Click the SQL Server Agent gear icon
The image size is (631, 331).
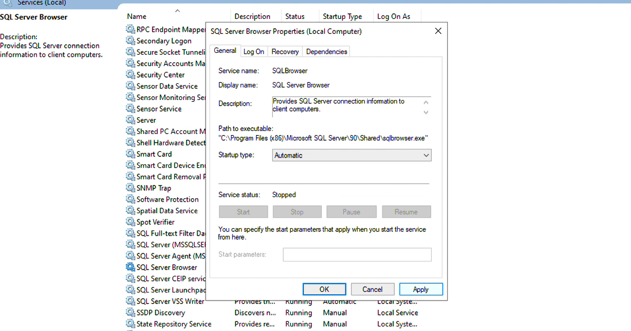tap(130, 256)
